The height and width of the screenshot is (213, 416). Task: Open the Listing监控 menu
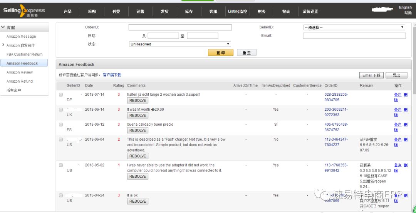click(x=237, y=12)
